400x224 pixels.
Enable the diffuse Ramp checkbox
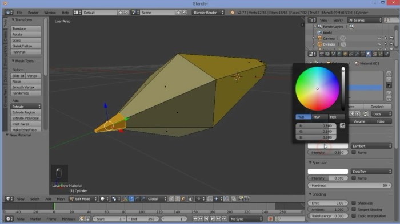[354, 152]
